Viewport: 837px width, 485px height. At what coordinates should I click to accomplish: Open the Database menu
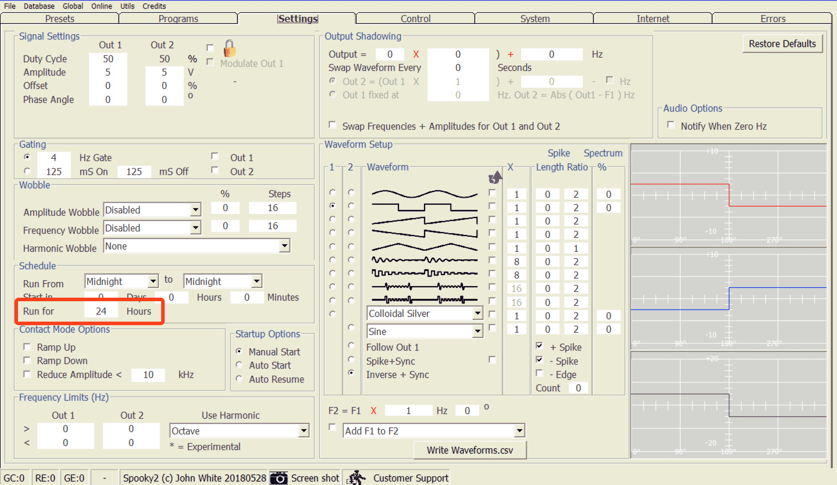click(x=39, y=6)
